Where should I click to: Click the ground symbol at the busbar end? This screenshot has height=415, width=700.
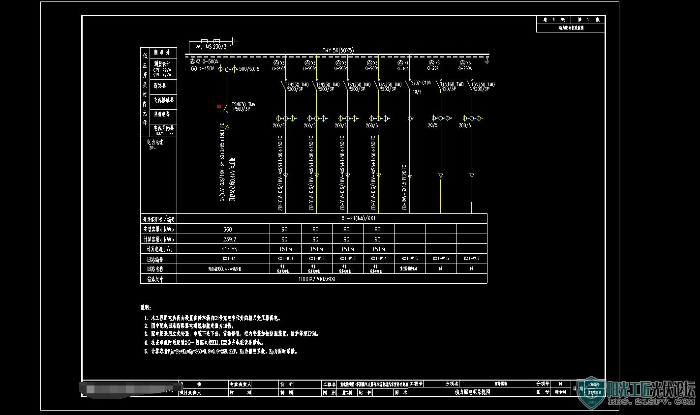pyautogui.click(x=487, y=59)
